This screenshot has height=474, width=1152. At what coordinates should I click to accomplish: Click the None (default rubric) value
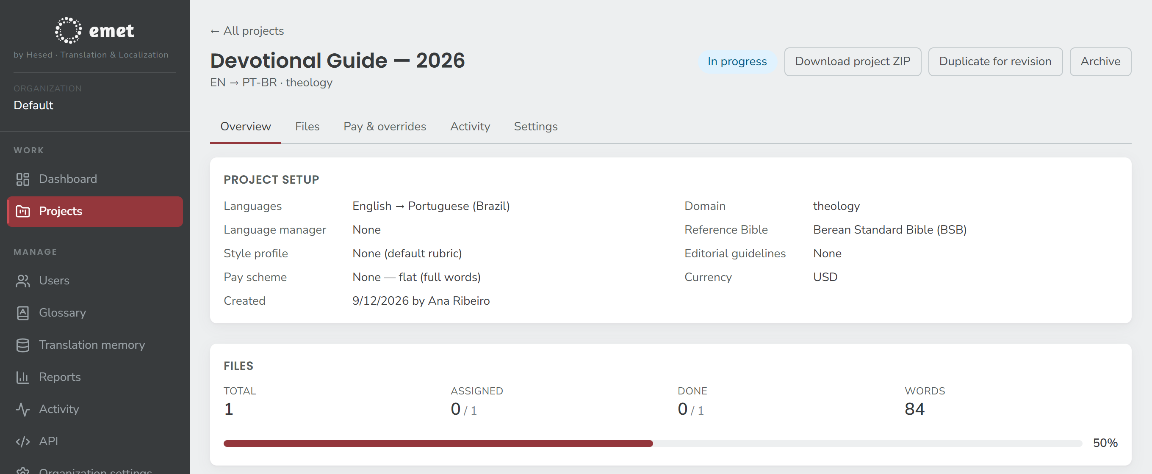(407, 254)
